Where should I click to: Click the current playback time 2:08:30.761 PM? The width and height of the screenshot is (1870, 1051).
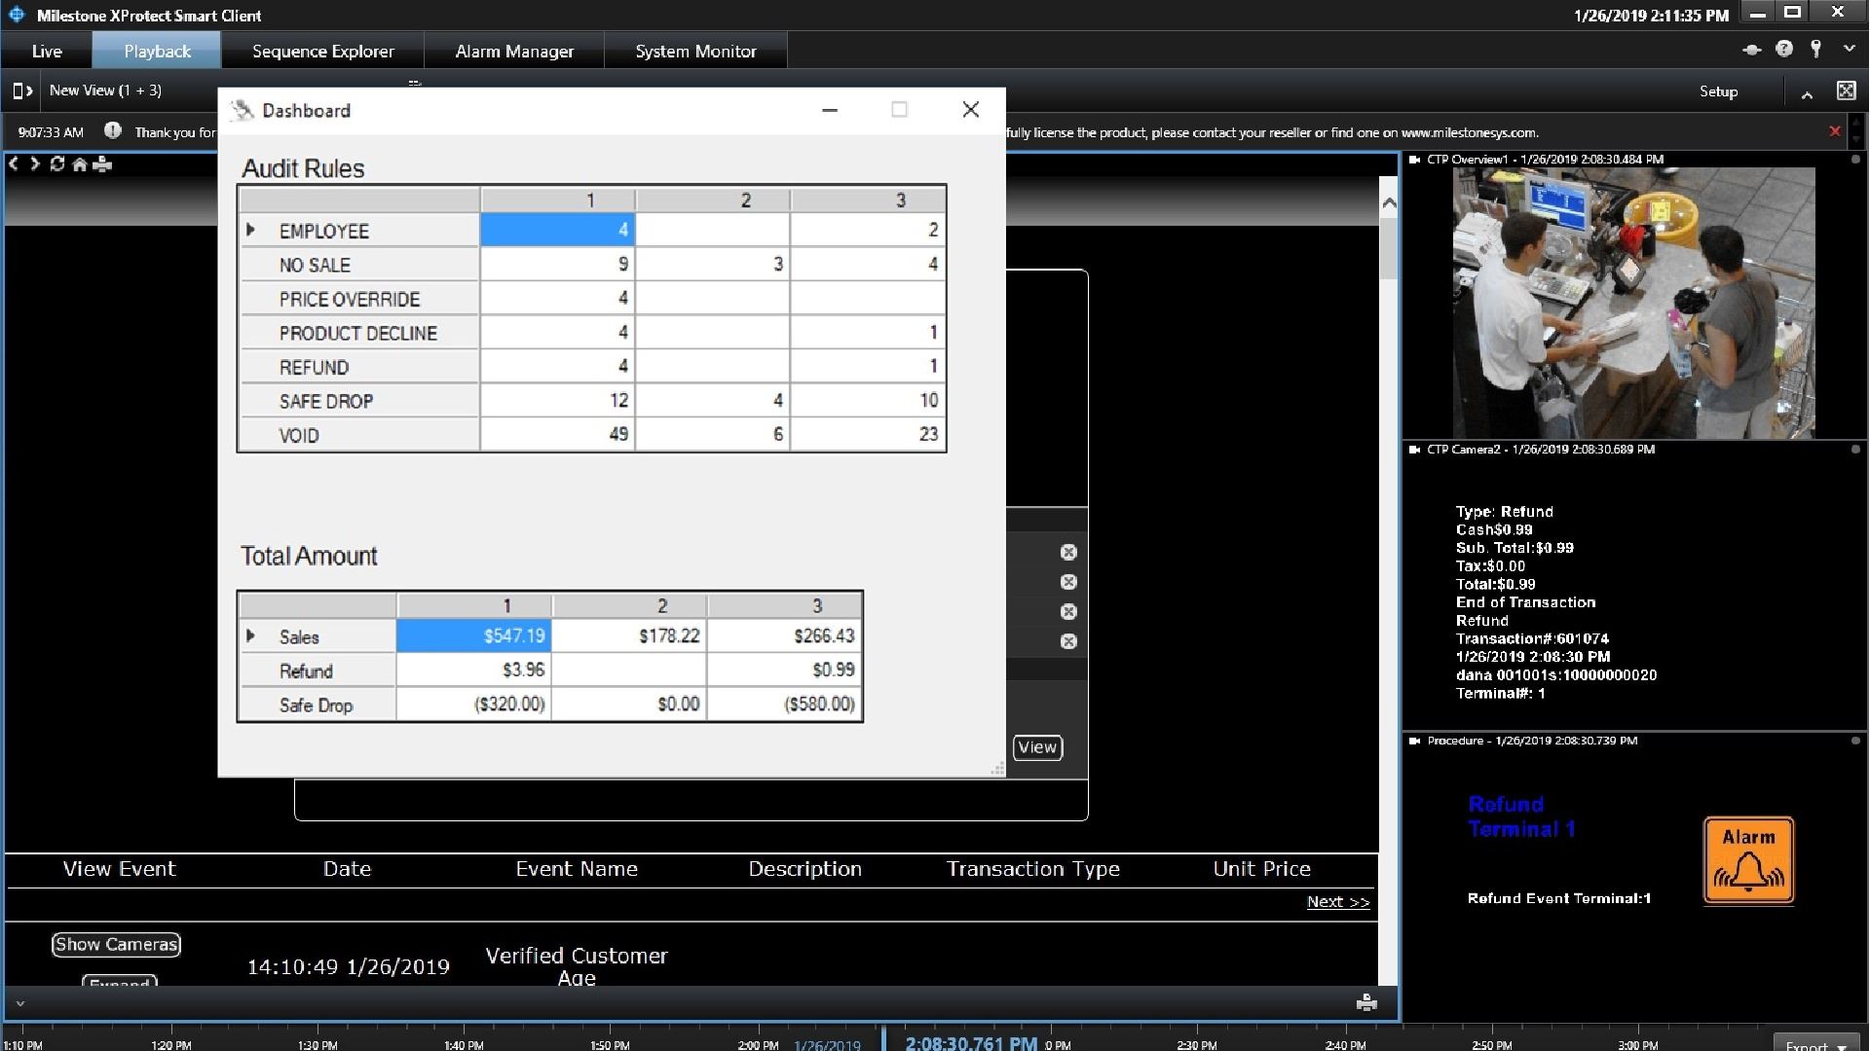tap(971, 1042)
